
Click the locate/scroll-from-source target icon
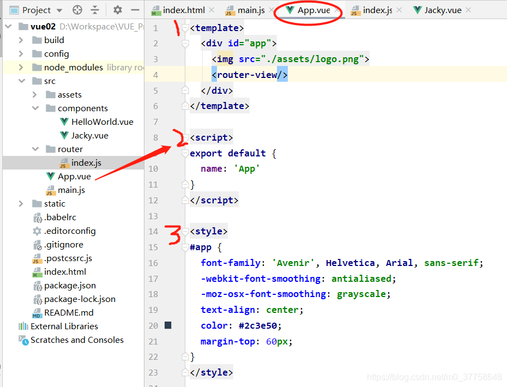pyautogui.click(x=77, y=10)
